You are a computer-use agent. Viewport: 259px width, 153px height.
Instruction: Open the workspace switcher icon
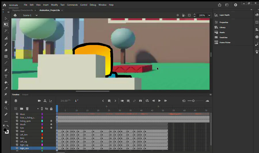[x=227, y=5]
